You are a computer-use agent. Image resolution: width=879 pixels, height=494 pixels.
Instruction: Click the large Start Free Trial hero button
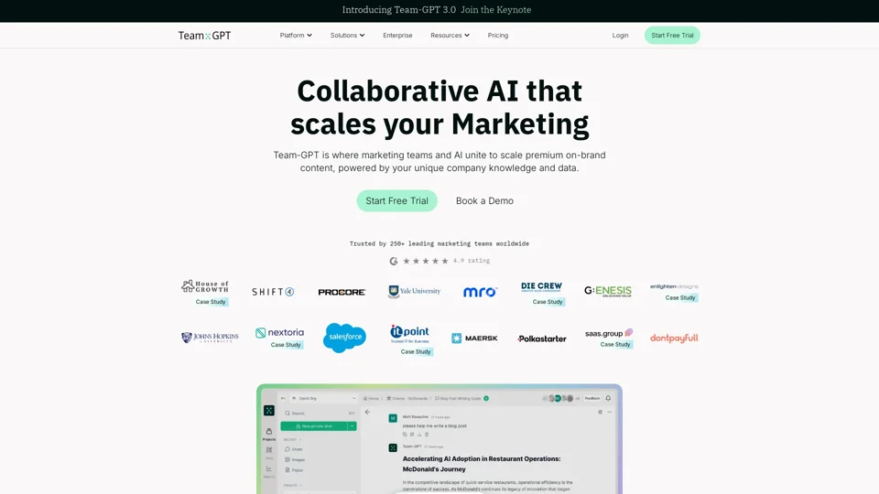(396, 201)
